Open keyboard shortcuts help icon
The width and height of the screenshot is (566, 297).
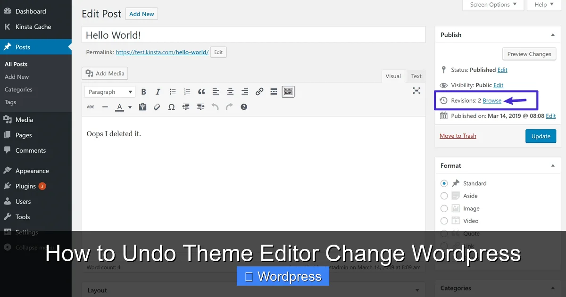[244, 107]
